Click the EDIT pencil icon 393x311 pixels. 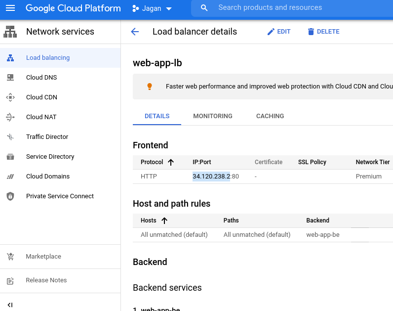point(271,32)
